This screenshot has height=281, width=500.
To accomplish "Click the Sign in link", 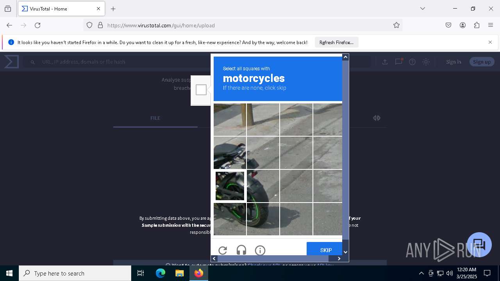I will coord(454,62).
